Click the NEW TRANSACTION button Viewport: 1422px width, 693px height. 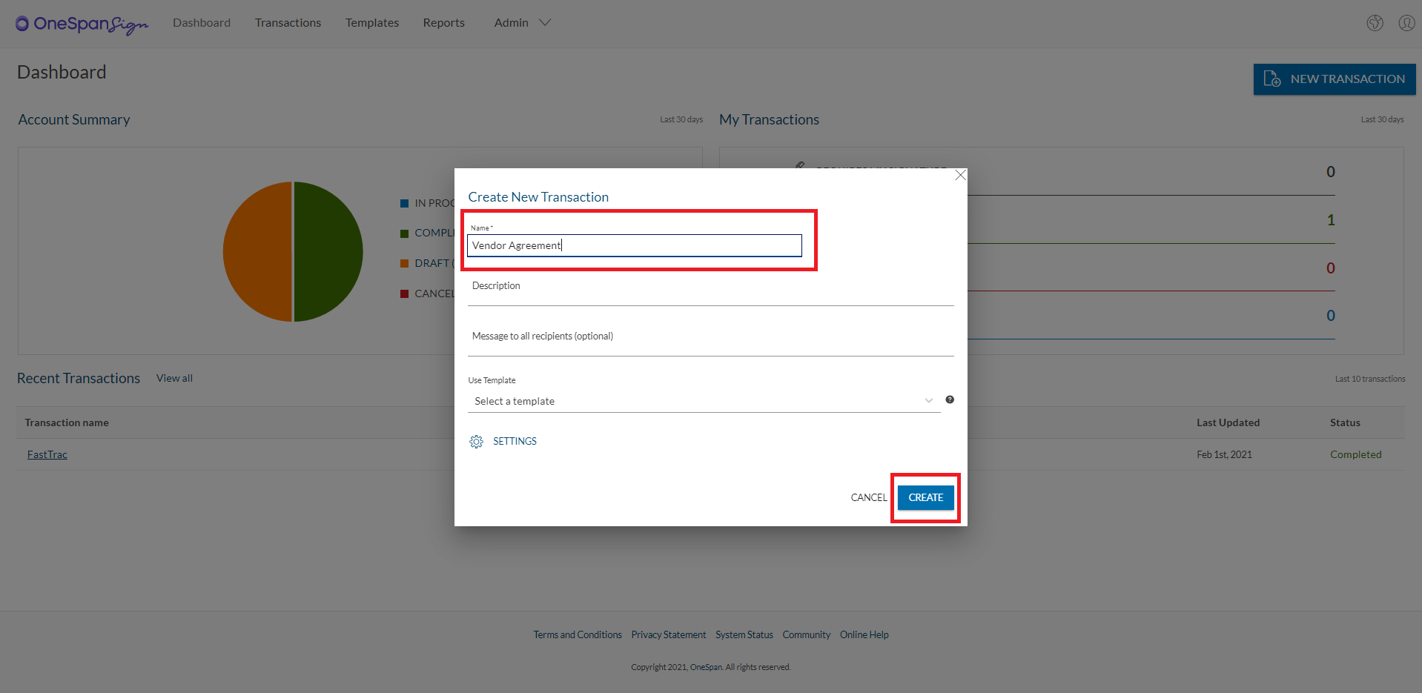pos(1335,79)
